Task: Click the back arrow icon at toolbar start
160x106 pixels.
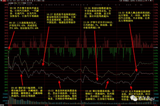Action: click(x=1, y=1)
